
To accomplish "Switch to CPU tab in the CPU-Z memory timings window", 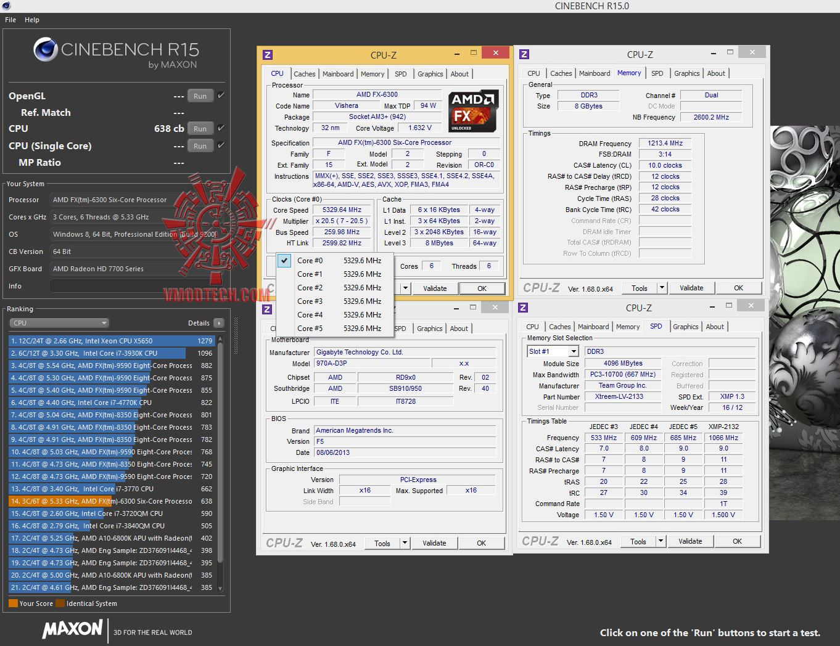I will pos(534,73).
